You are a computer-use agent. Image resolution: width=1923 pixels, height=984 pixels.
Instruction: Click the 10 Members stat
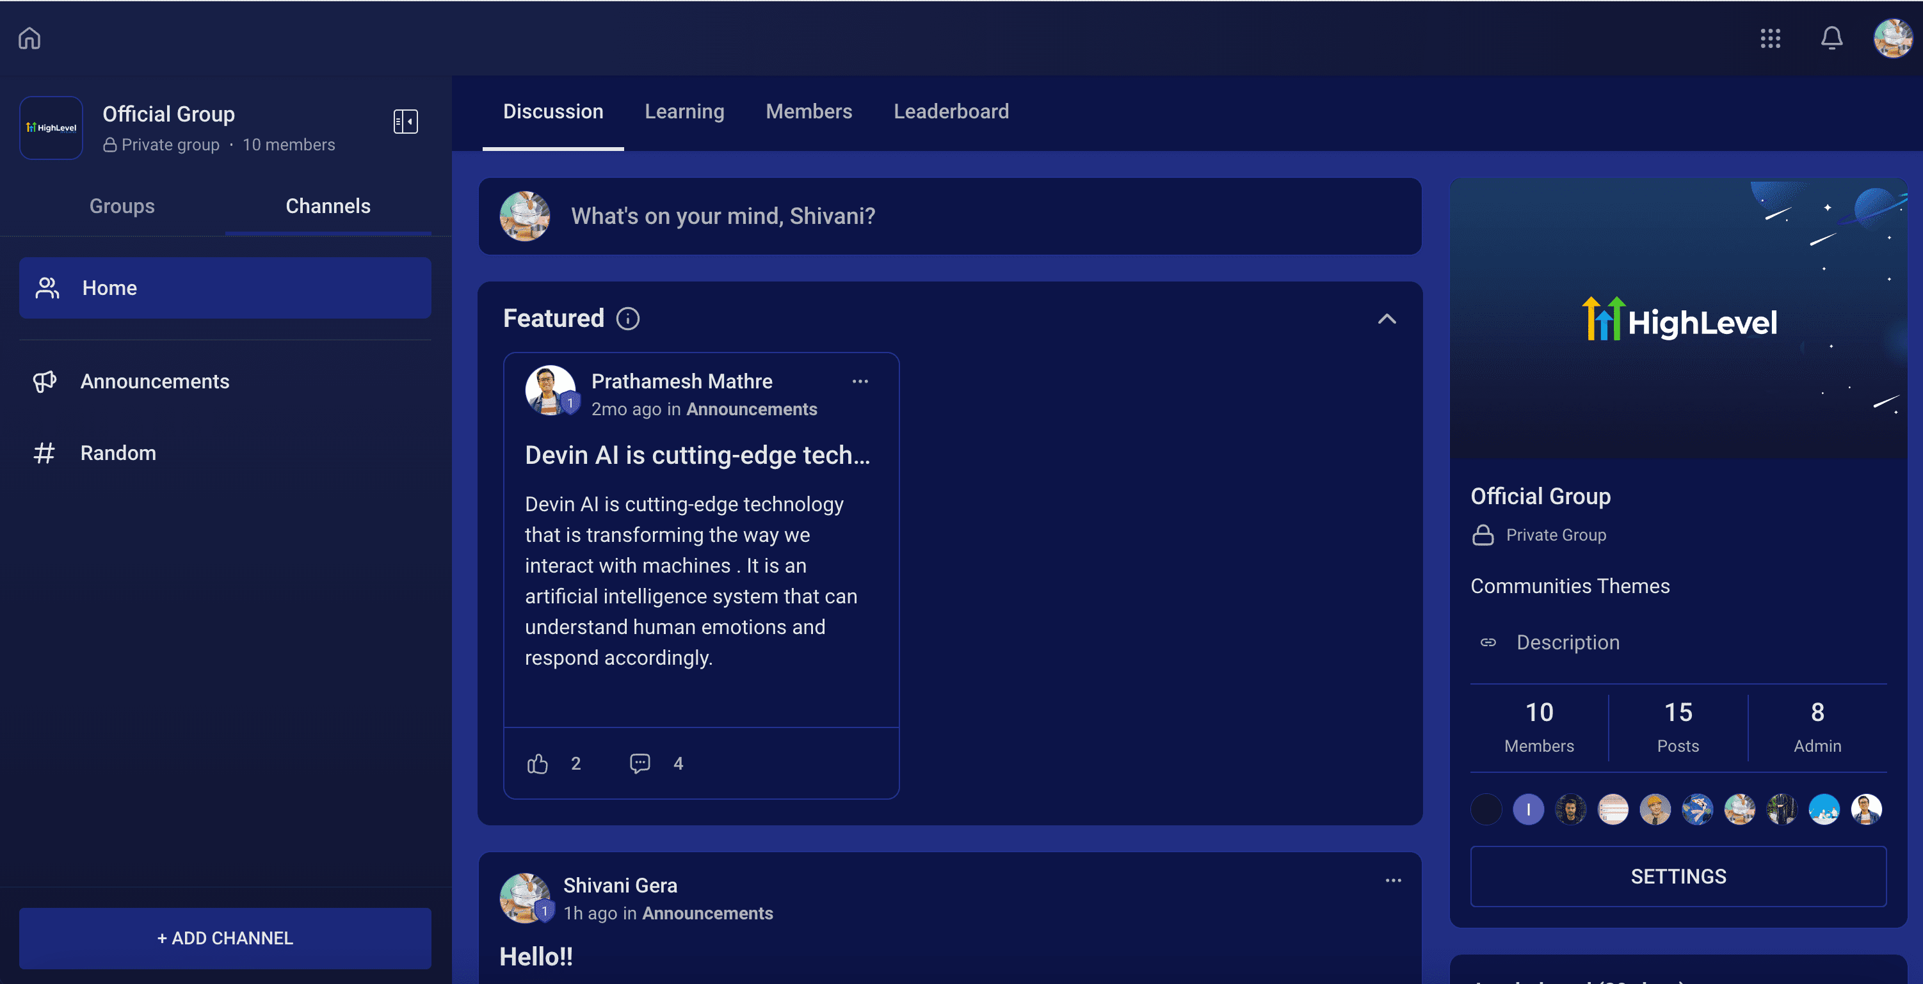click(1538, 727)
